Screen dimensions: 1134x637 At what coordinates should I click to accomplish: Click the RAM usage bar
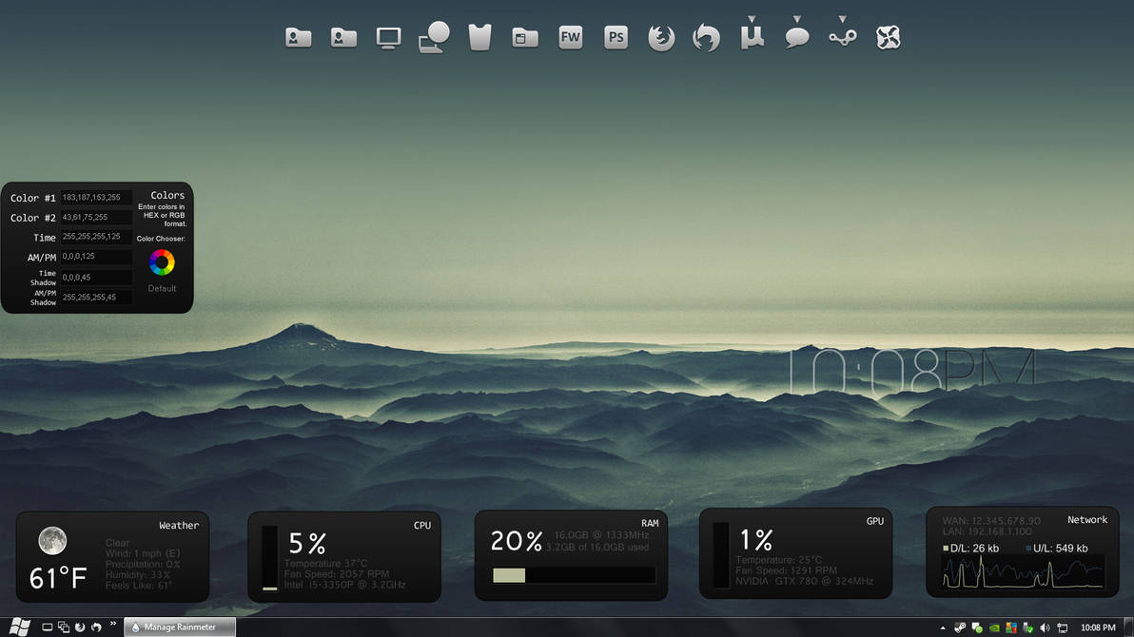tap(574, 575)
